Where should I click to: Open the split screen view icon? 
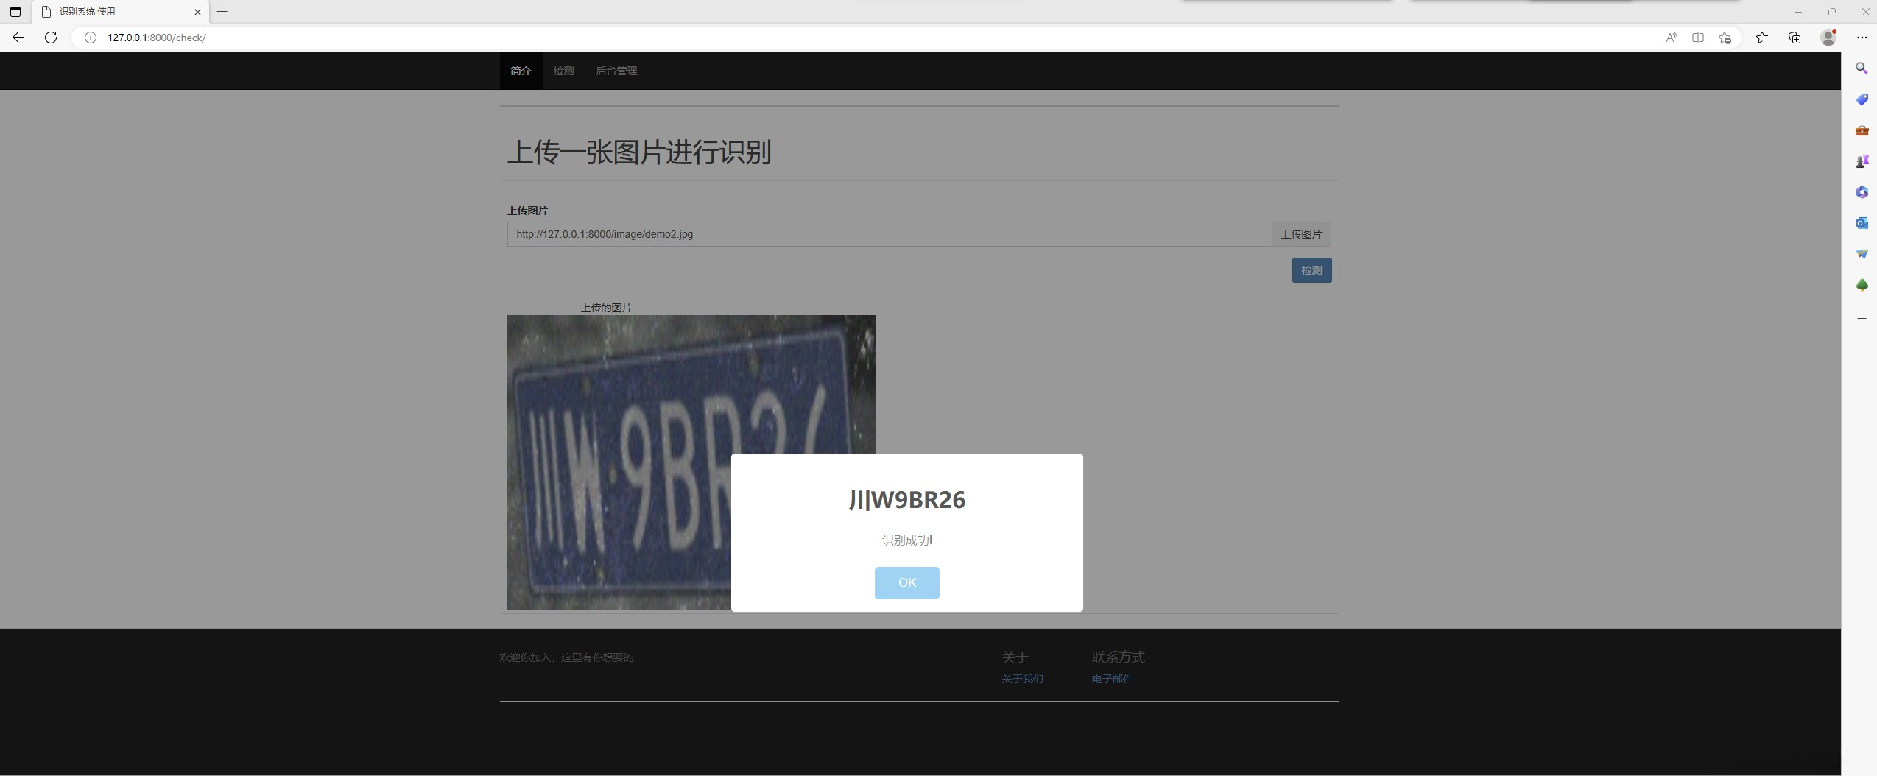[1698, 38]
